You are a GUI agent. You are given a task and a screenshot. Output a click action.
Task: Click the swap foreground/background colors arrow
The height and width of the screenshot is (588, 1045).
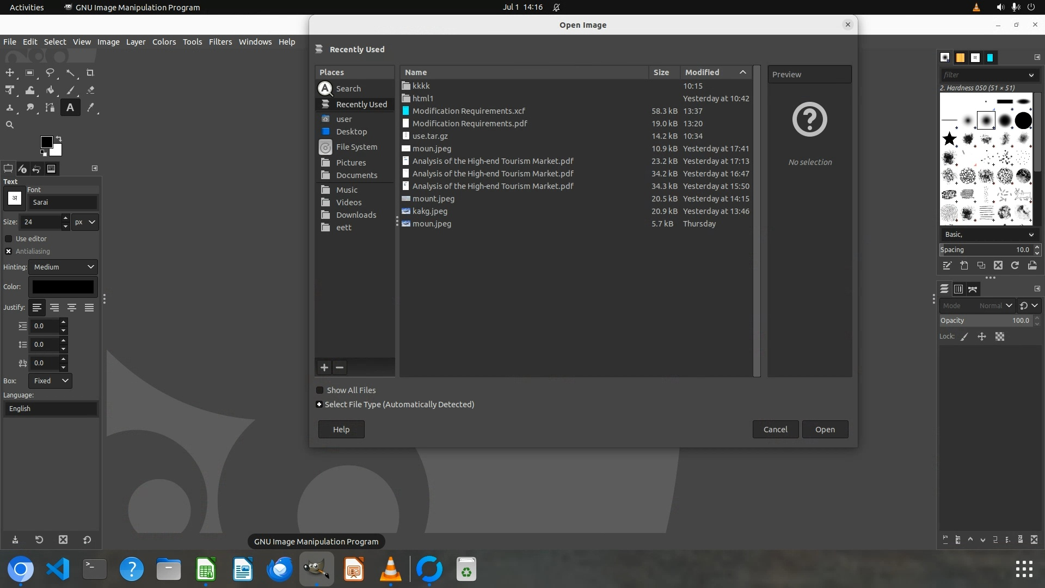coord(59,139)
